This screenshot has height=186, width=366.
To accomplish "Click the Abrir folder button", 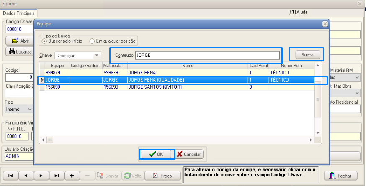I will [20, 41].
